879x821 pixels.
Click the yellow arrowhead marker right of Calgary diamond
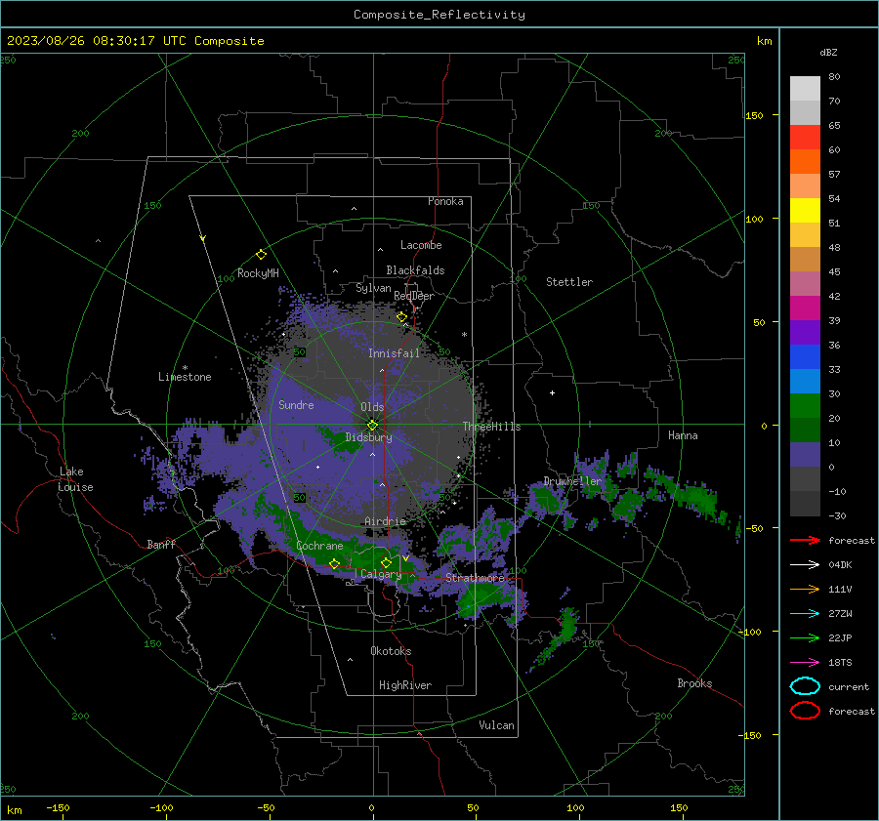click(405, 558)
